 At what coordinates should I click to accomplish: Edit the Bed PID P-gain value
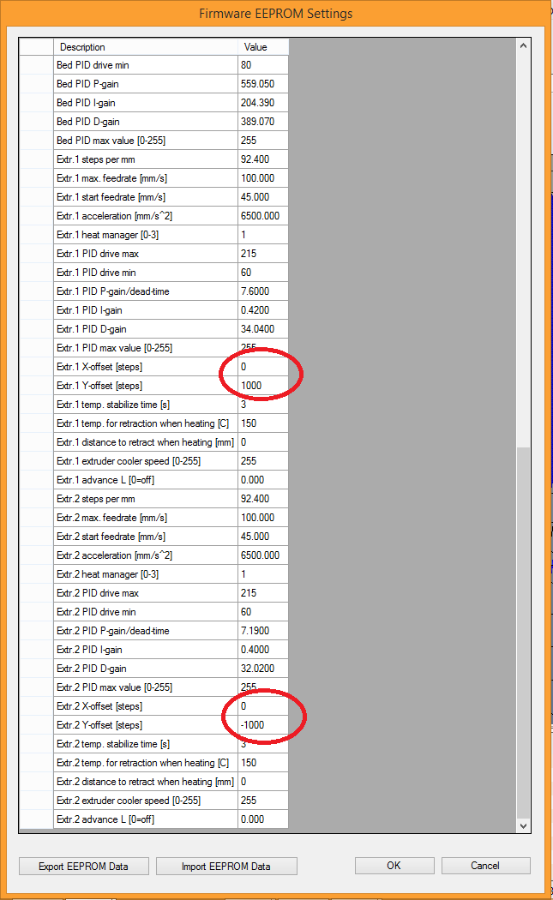click(x=263, y=84)
